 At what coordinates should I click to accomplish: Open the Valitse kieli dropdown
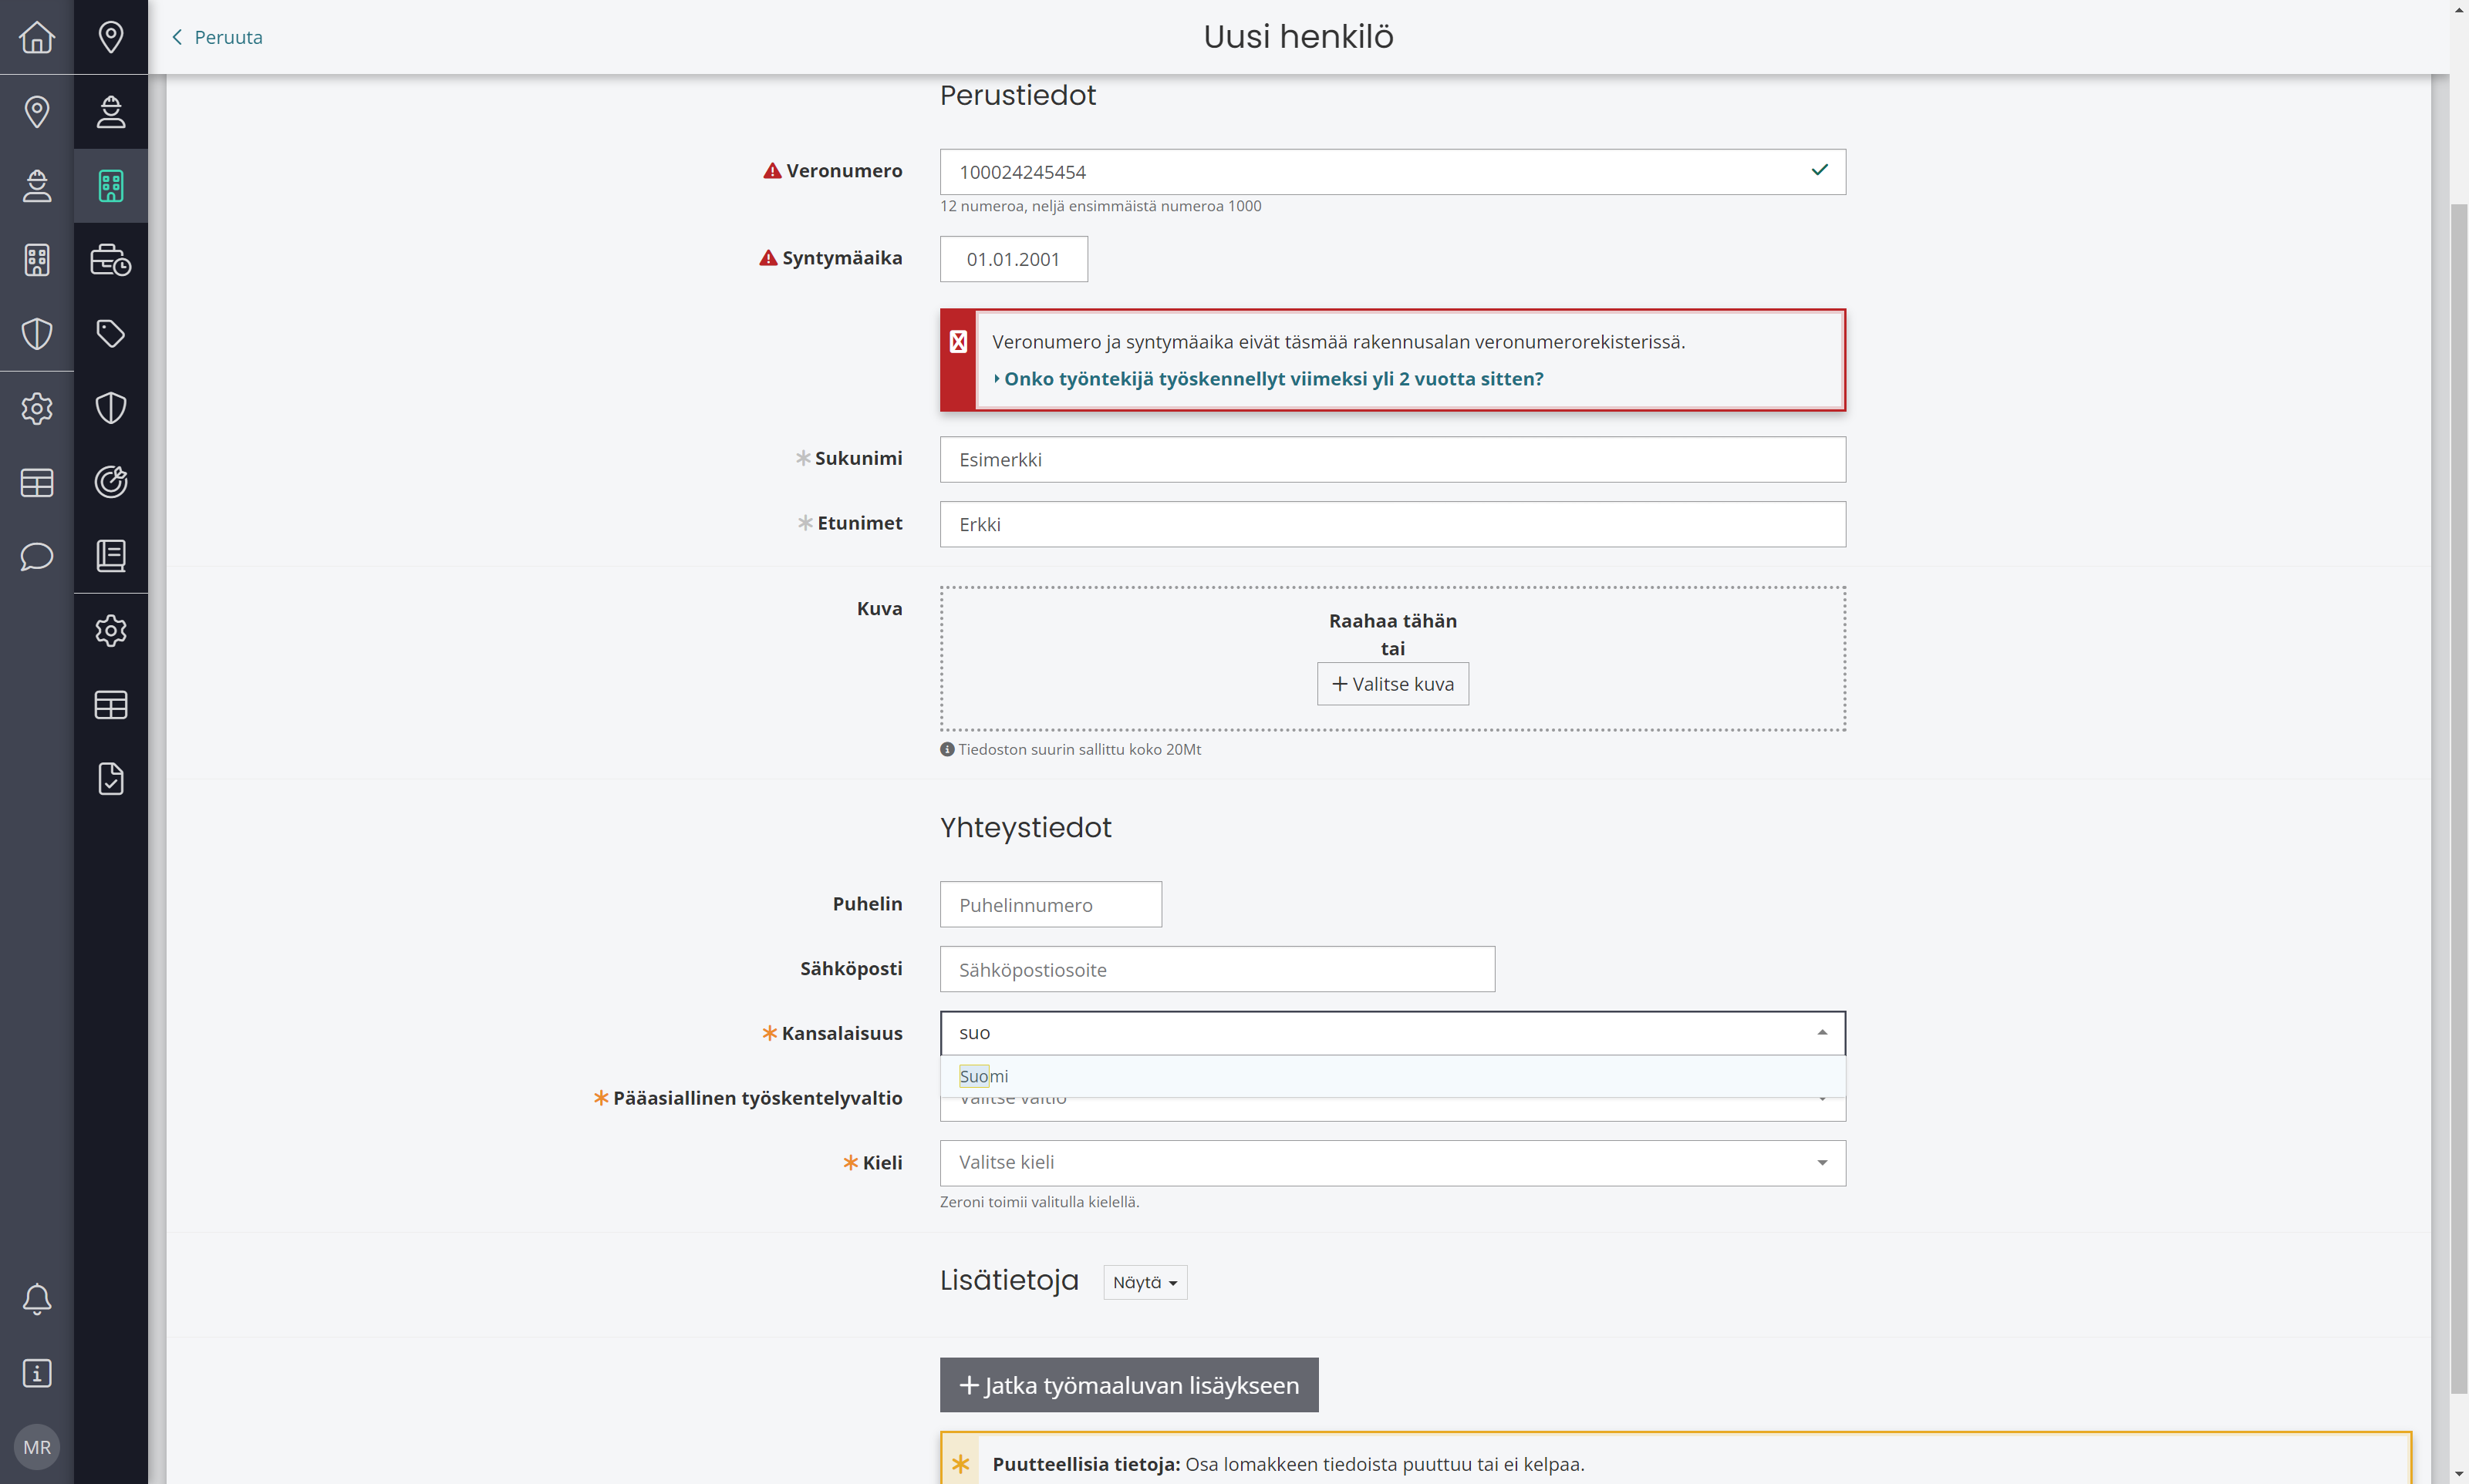point(1392,1162)
